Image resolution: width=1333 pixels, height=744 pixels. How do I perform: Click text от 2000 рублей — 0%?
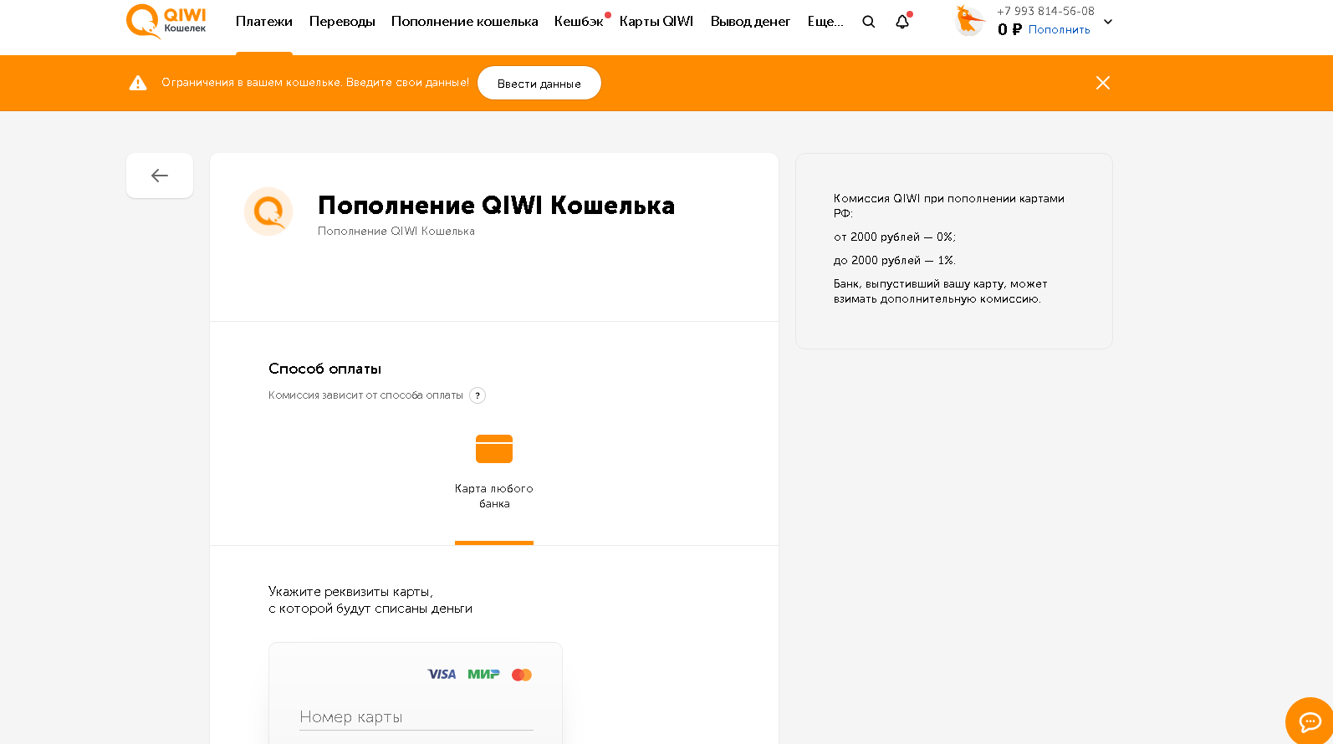pyautogui.click(x=895, y=237)
